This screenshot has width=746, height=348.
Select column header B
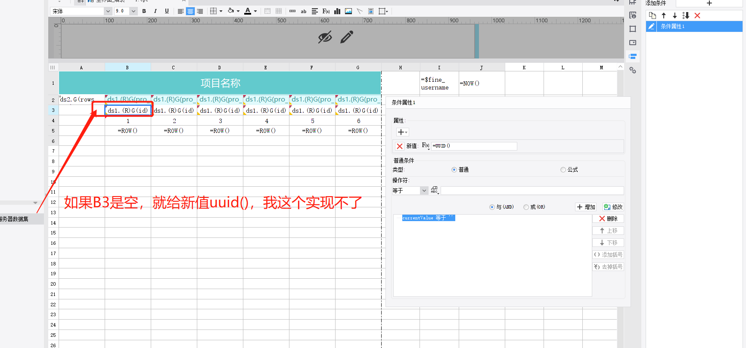(127, 68)
